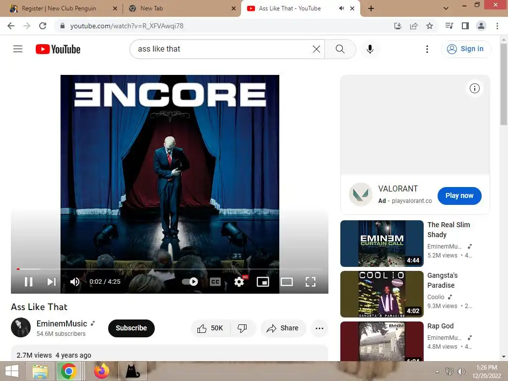The height and width of the screenshot is (381, 508).
Task: Open media control button
Action: pyautogui.click(x=449, y=26)
